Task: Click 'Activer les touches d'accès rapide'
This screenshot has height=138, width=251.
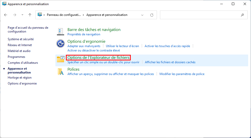Action: tap(167, 46)
